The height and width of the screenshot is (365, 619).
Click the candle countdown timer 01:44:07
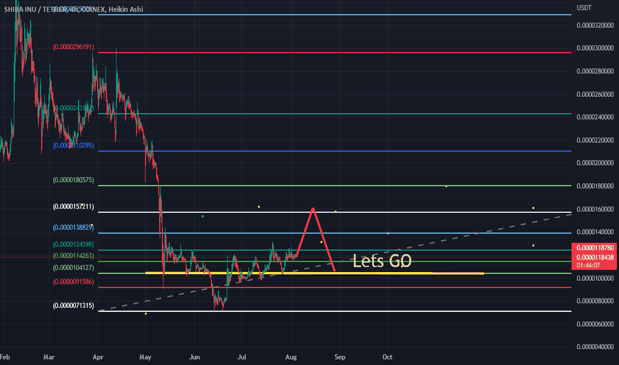[x=588, y=265]
